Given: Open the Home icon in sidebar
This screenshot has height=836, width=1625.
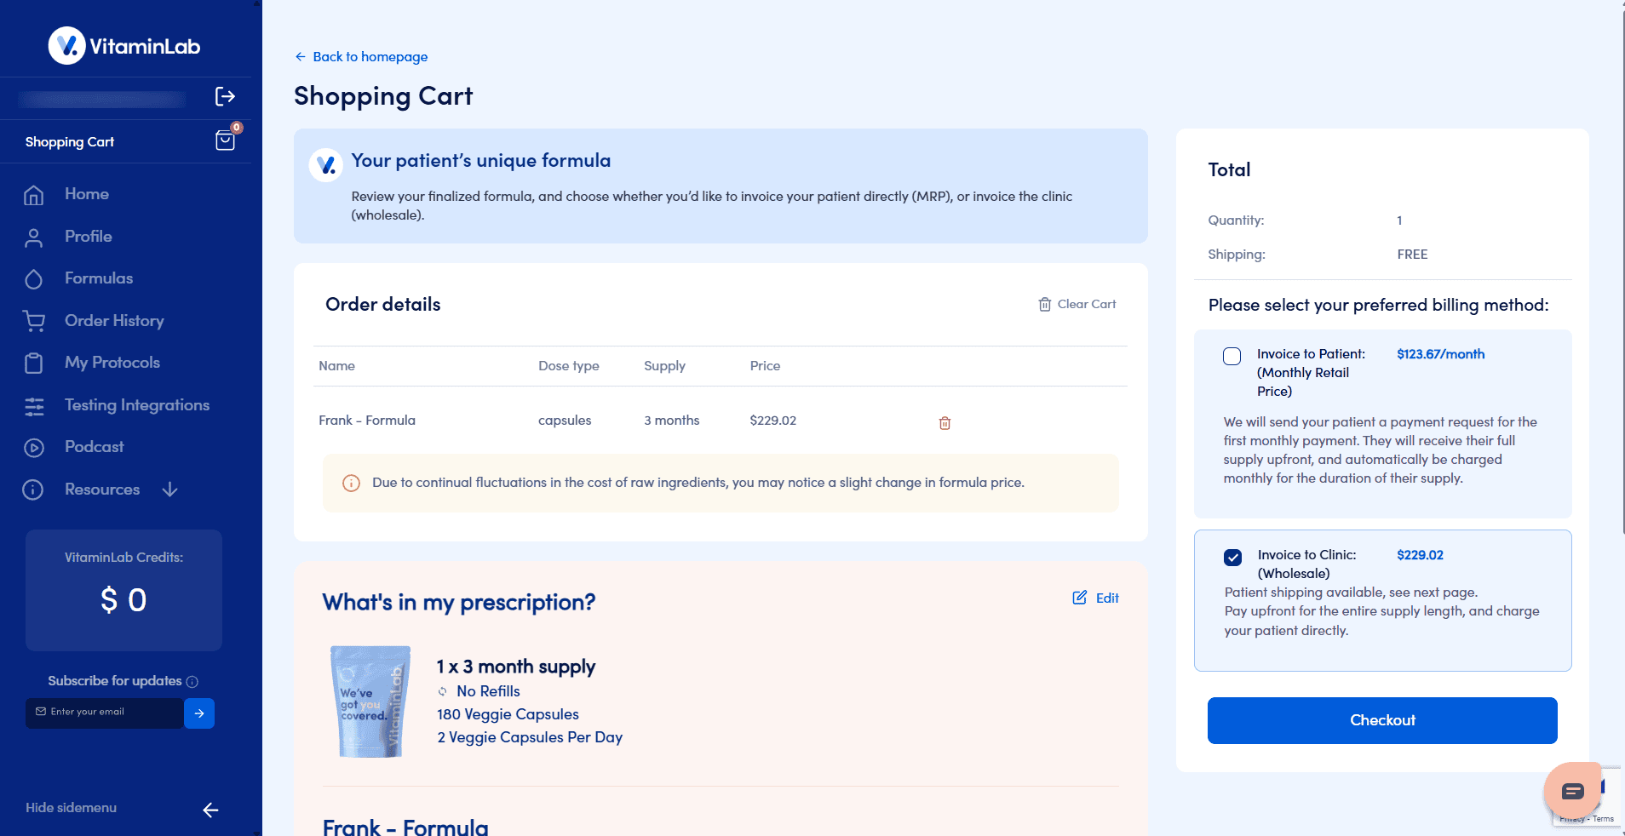Looking at the screenshot, I should pyautogui.click(x=34, y=194).
